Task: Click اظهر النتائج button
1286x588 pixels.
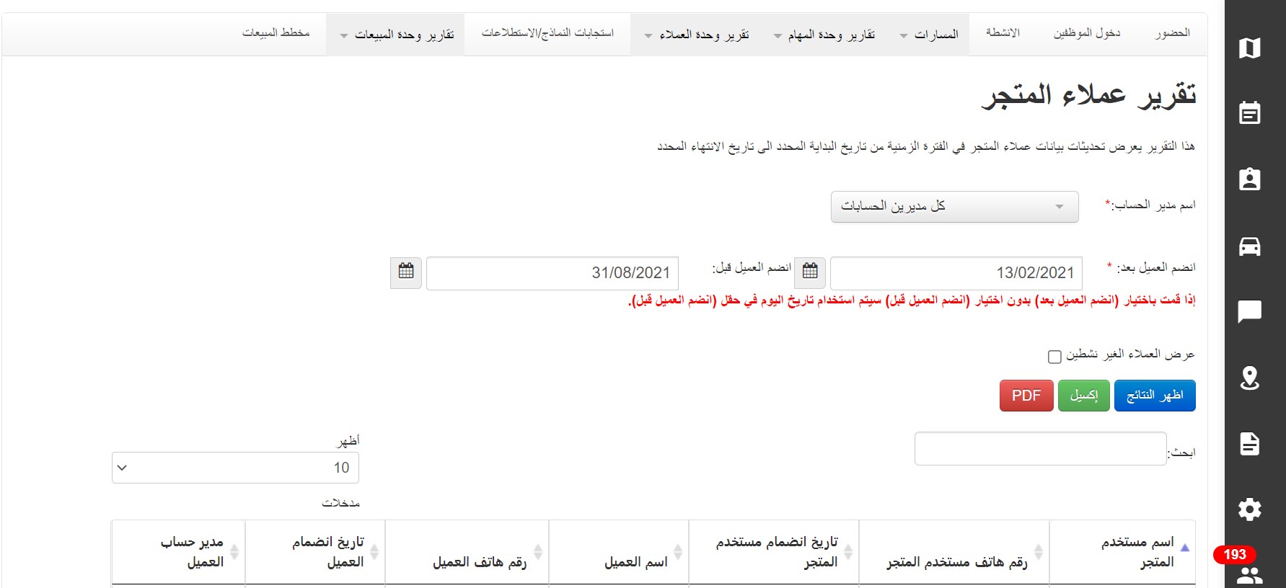Action: tap(1155, 396)
